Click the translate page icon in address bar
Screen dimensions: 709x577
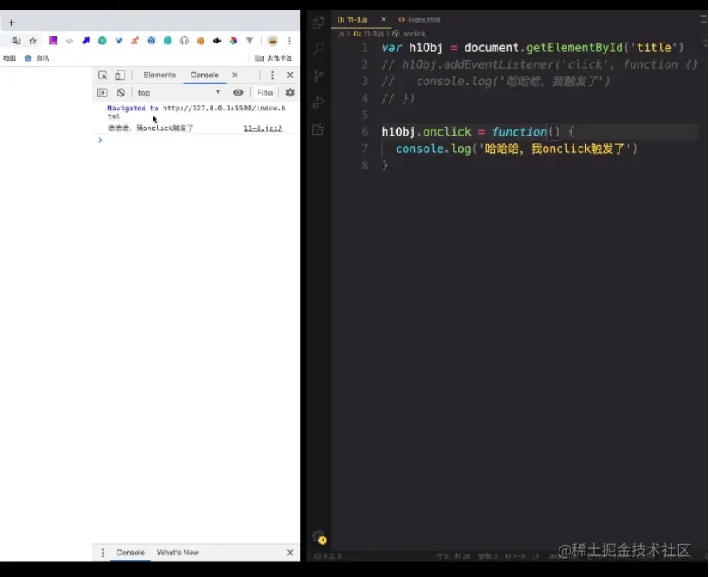(17, 41)
